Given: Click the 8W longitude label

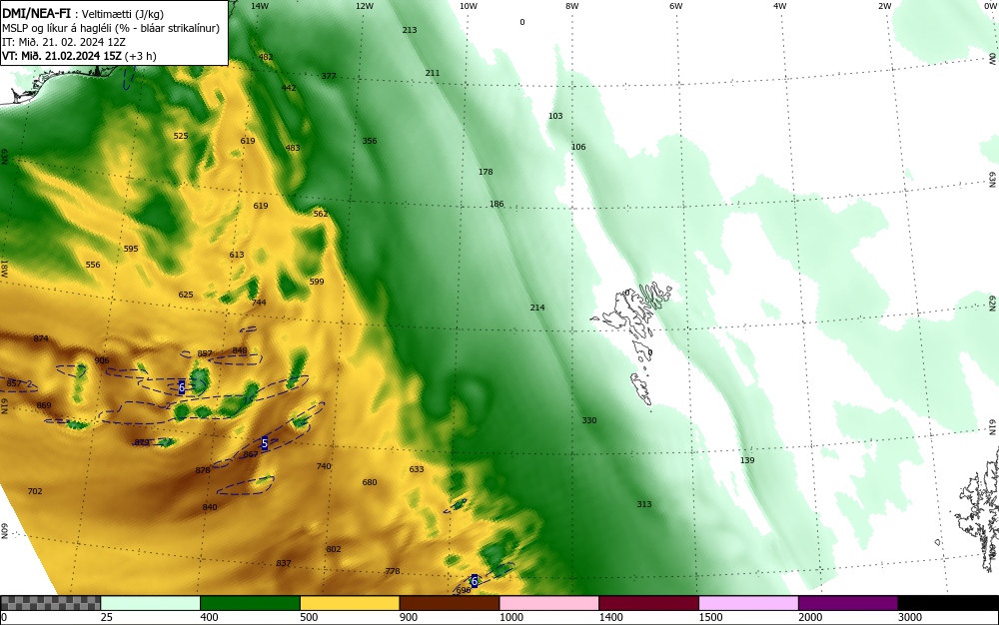Looking at the screenshot, I should [x=572, y=6].
